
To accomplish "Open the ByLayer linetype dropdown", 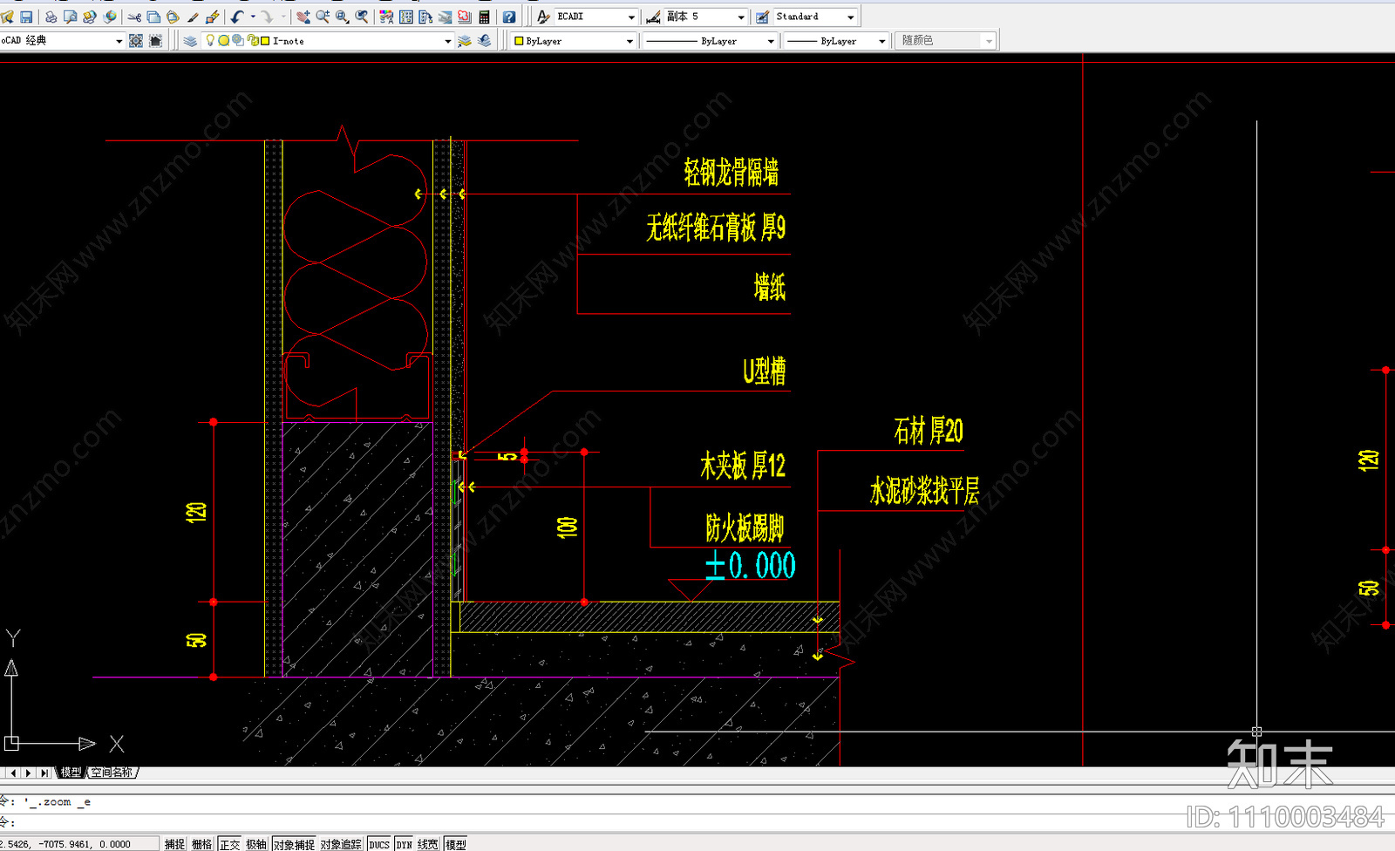I will tap(771, 41).
